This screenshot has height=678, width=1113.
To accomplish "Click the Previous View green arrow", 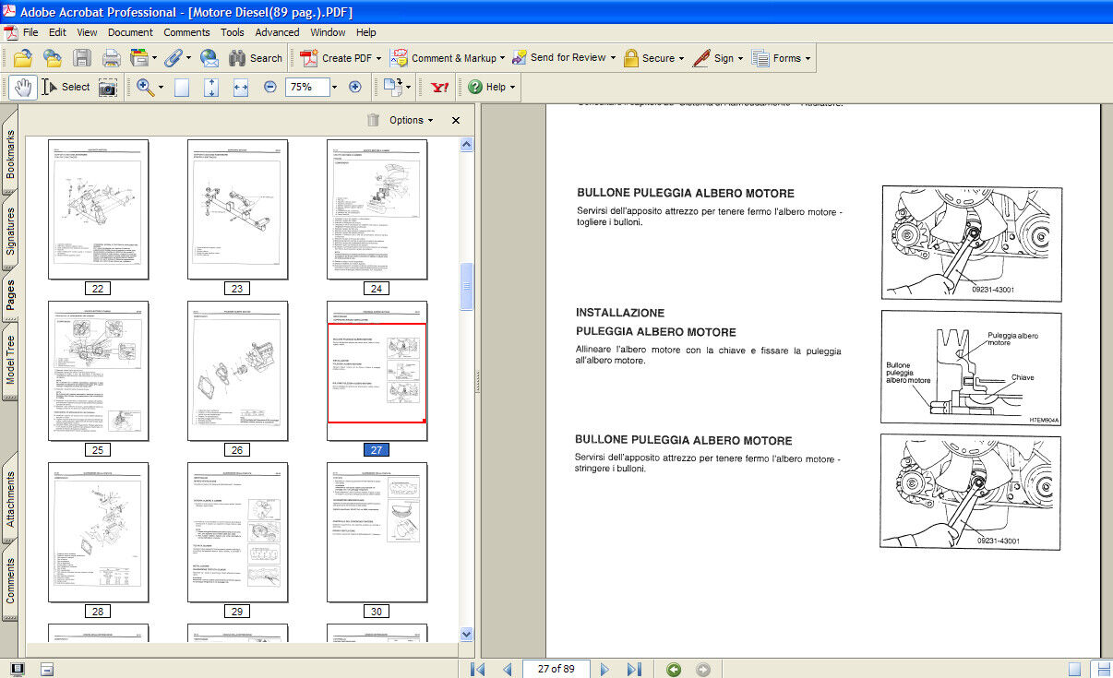I will 674,669.
